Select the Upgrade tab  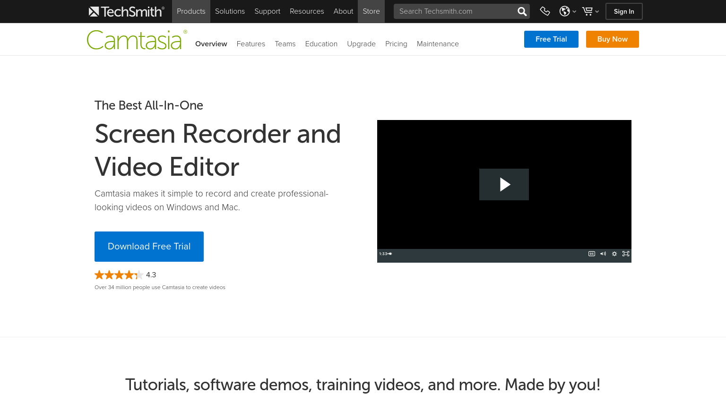click(361, 44)
